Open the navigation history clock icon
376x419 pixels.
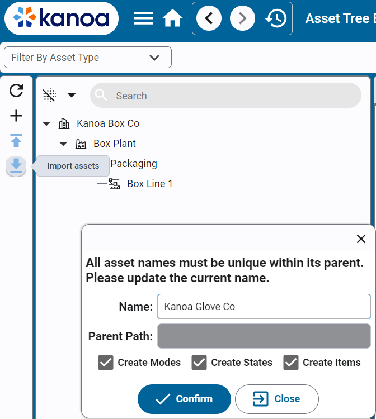click(276, 18)
